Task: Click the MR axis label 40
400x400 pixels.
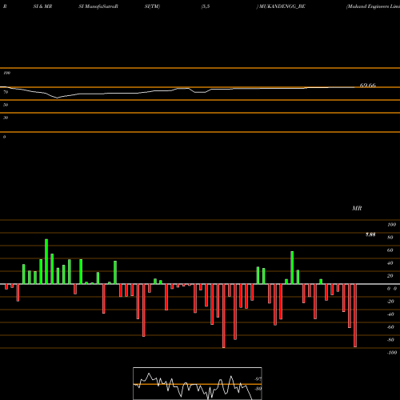Action: pos(390,263)
